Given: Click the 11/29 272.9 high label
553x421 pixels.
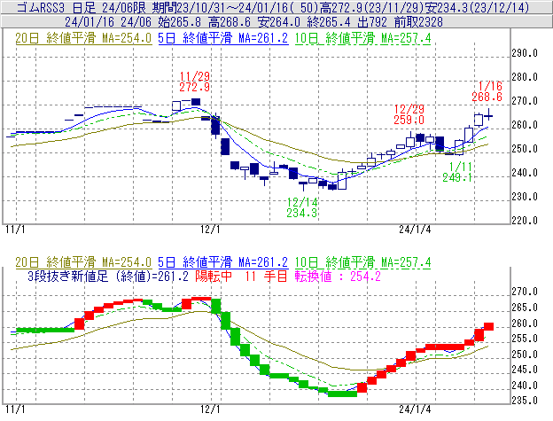Looking at the screenshot, I should point(194,82).
